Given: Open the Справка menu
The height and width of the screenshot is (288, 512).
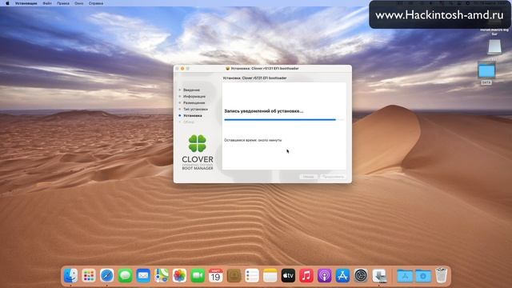Looking at the screenshot, I should [x=96, y=3].
